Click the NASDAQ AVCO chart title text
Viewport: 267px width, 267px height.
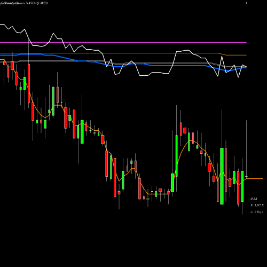point(37,3)
